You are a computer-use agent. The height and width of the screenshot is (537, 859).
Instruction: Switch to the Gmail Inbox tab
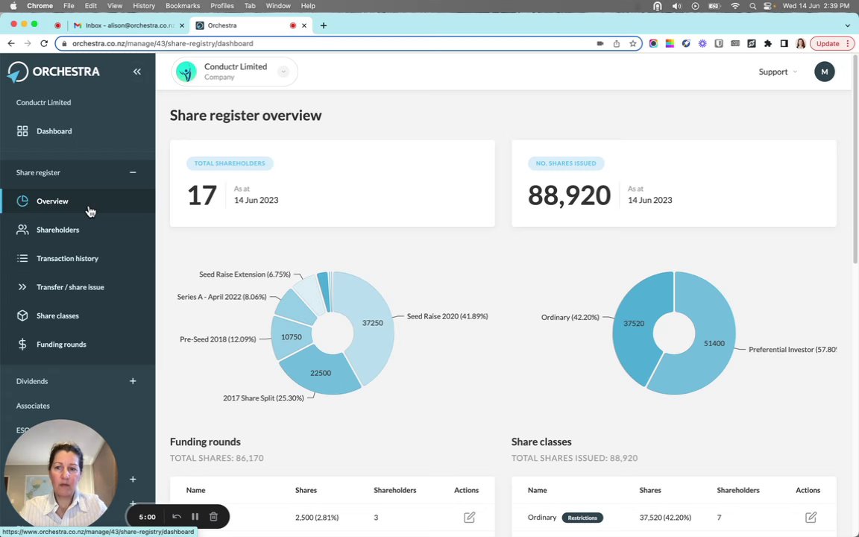[x=129, y=25]
